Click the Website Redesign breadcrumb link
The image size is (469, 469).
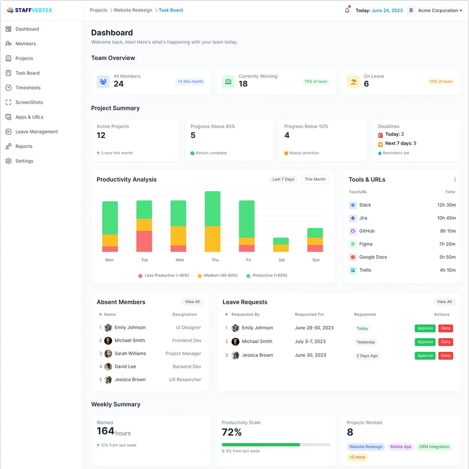(133, 10)
